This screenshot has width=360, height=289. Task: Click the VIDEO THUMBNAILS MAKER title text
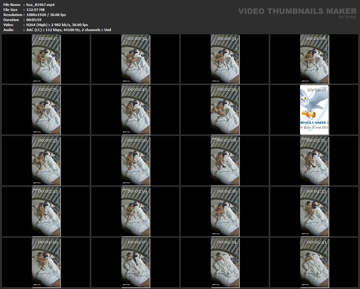(x=297, y=11)
